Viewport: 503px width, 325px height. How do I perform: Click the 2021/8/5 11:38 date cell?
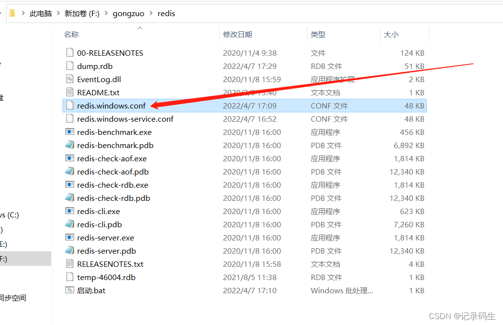pos(250,277)
